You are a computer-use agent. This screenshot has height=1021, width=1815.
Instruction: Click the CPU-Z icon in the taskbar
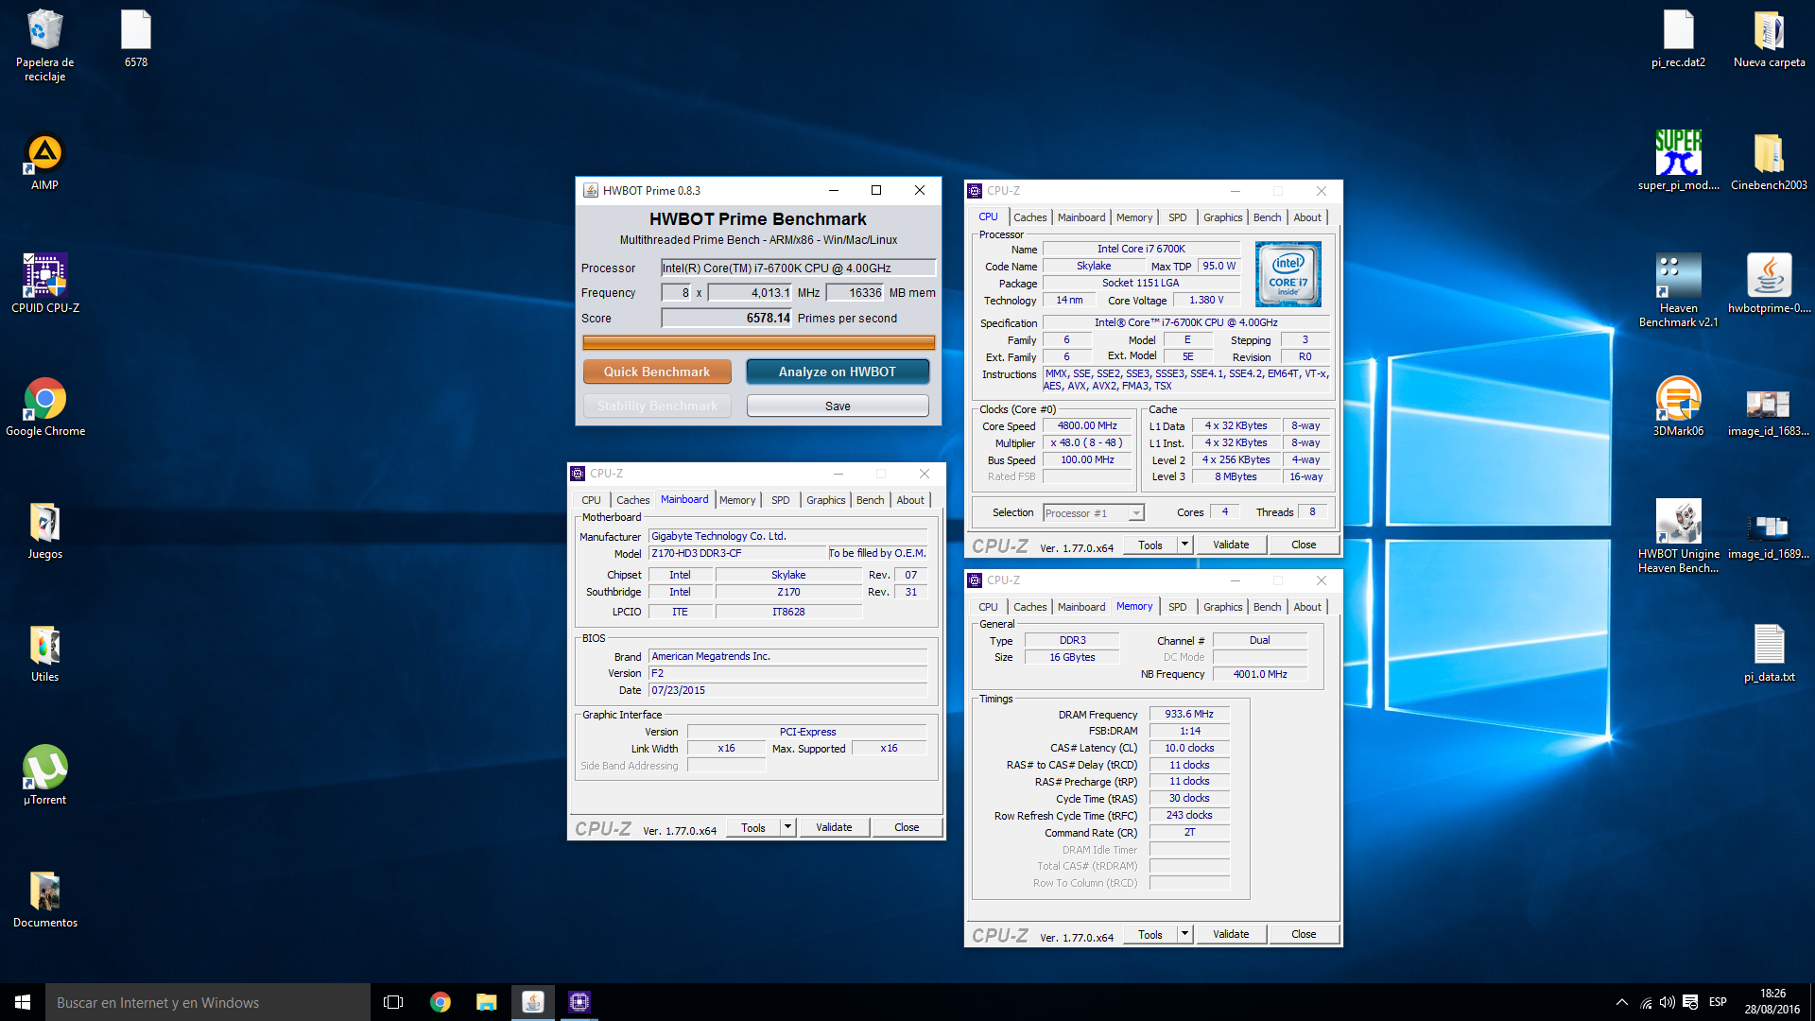pos(579,1002)
